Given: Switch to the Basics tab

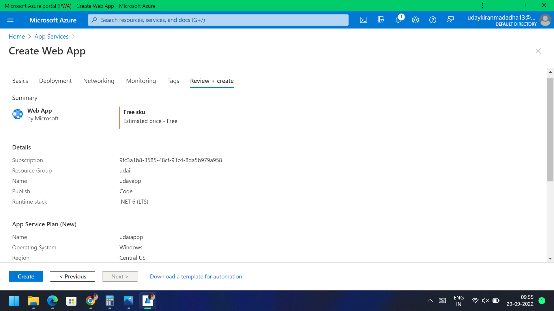Looking at the screenshot, I should (x=20, y=81).
